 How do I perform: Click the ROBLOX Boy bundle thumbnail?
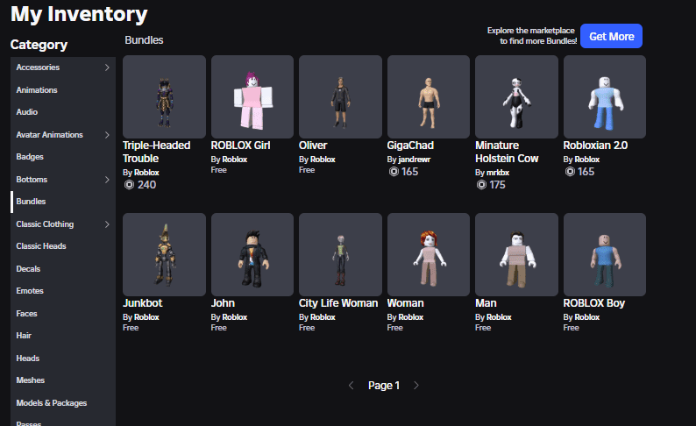point(605,254)
